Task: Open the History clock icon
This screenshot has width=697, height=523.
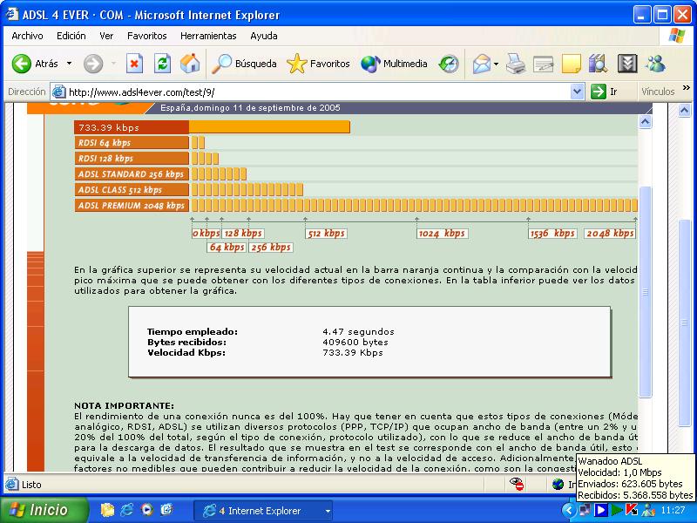Action: pos(449,64)
